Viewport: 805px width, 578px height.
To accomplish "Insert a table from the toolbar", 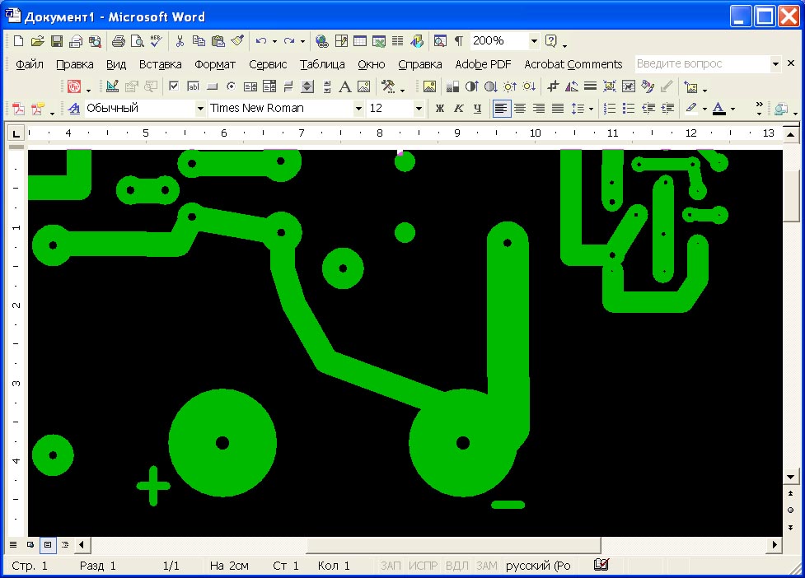I will coord(360,41).
